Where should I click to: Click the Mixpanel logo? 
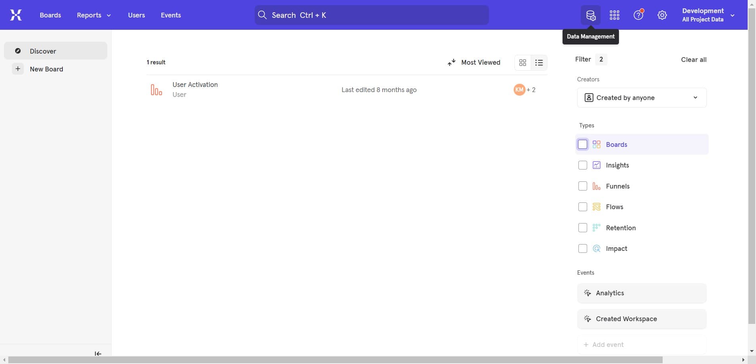pyautogui.click(x=16, y=15)
